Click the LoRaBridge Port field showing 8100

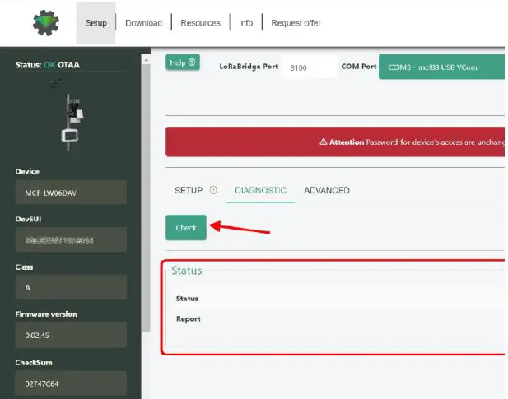click(310, 67)
